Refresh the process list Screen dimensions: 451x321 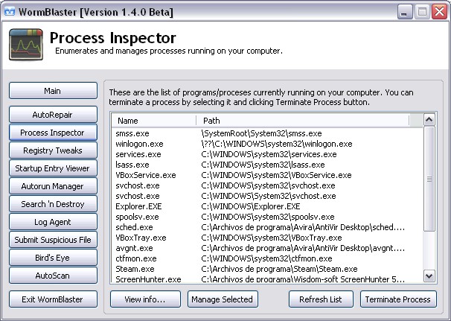(x=321, y=299)
